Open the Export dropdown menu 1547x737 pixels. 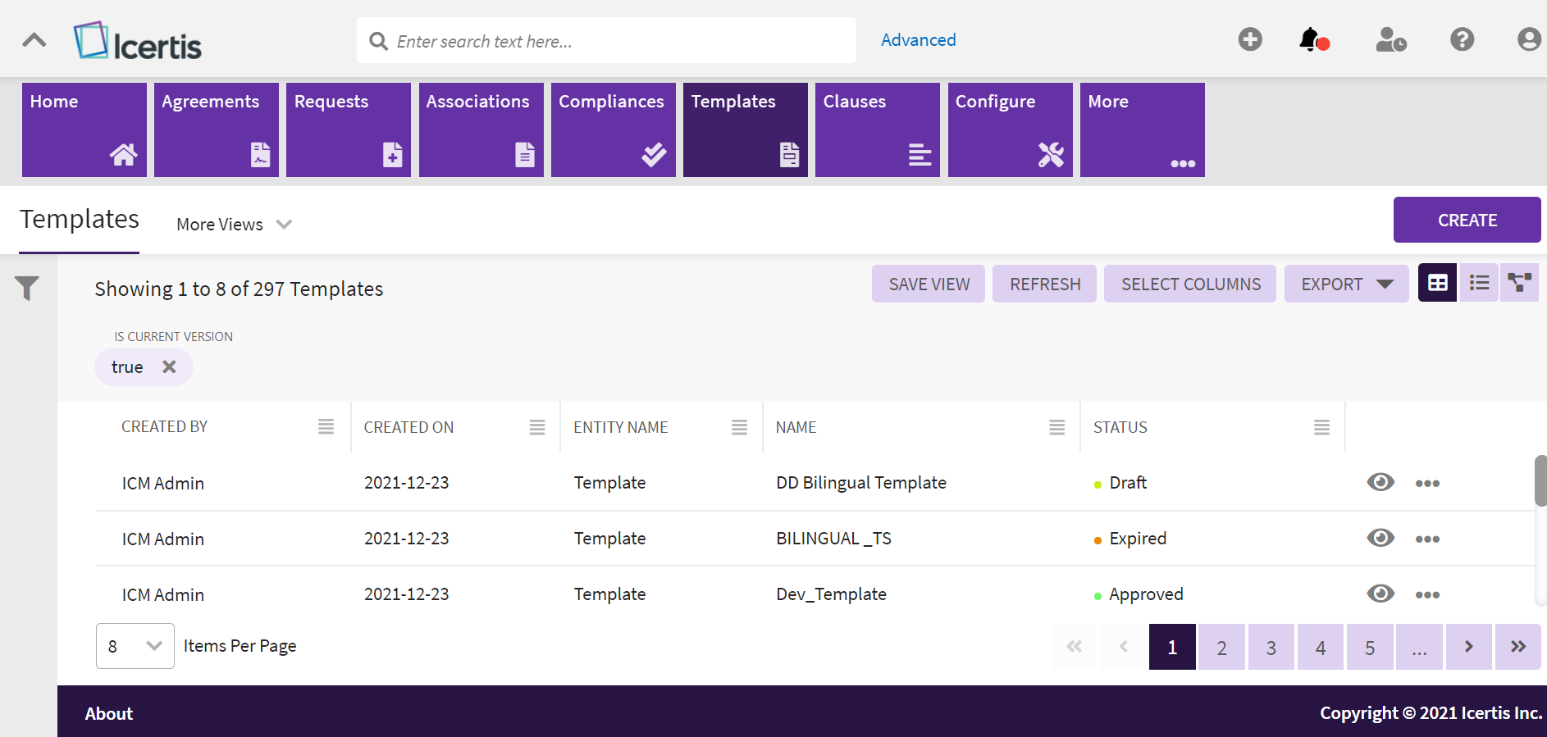(x=1346, y=284)
